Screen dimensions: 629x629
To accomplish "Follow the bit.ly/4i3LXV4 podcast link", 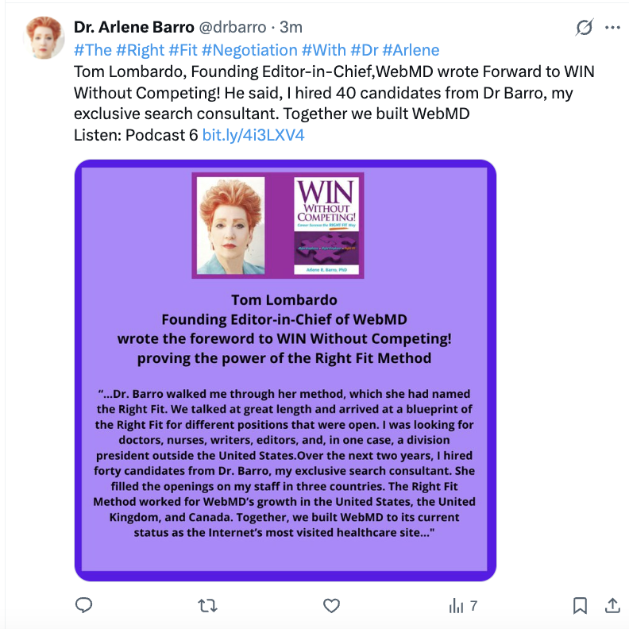I will (x=253, y=135).
